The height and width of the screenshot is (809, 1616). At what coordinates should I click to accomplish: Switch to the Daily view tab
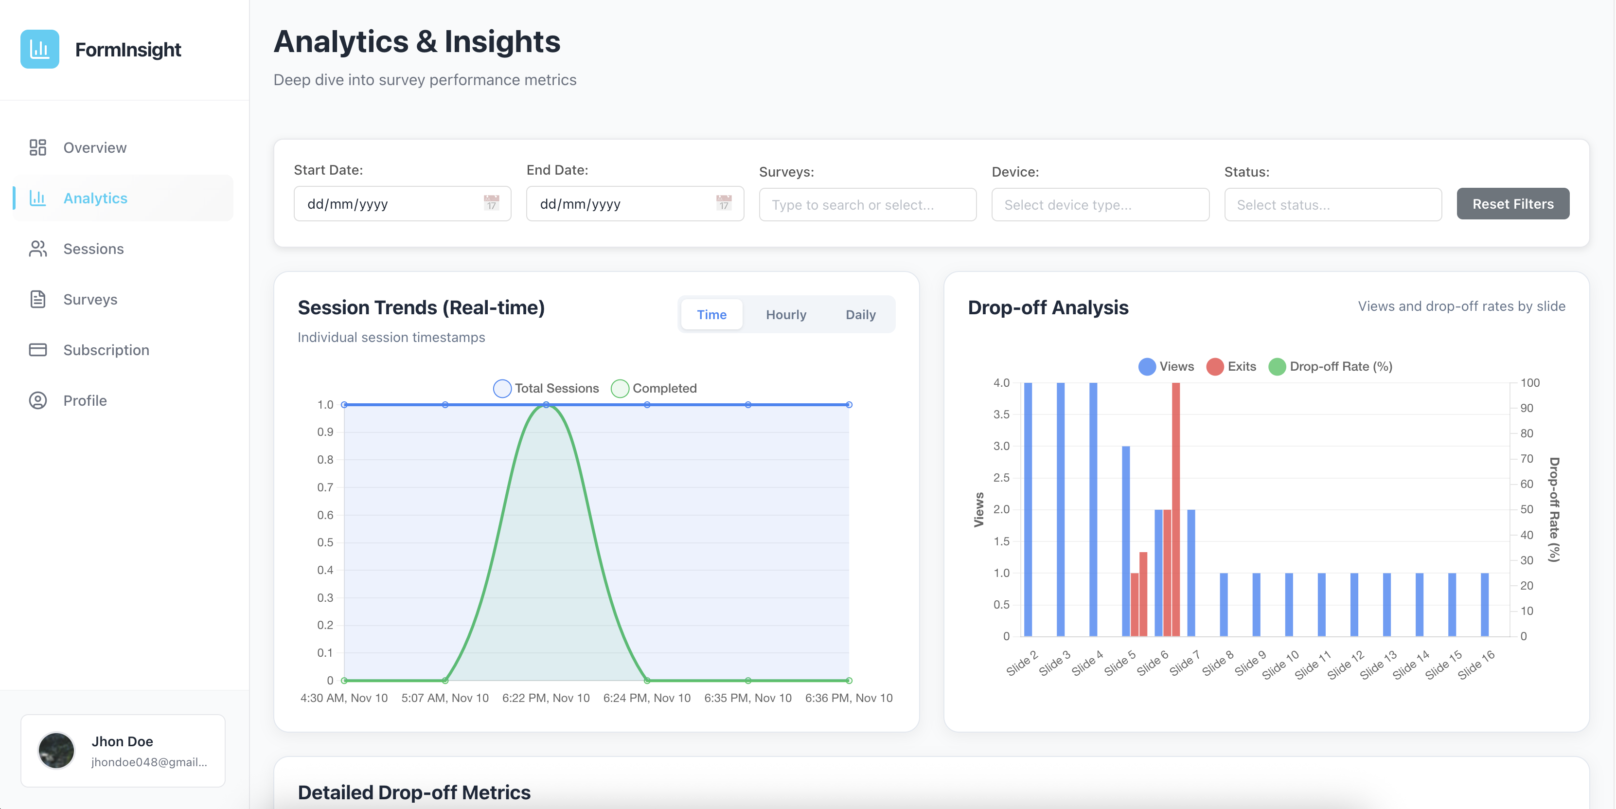click(860, 314)
